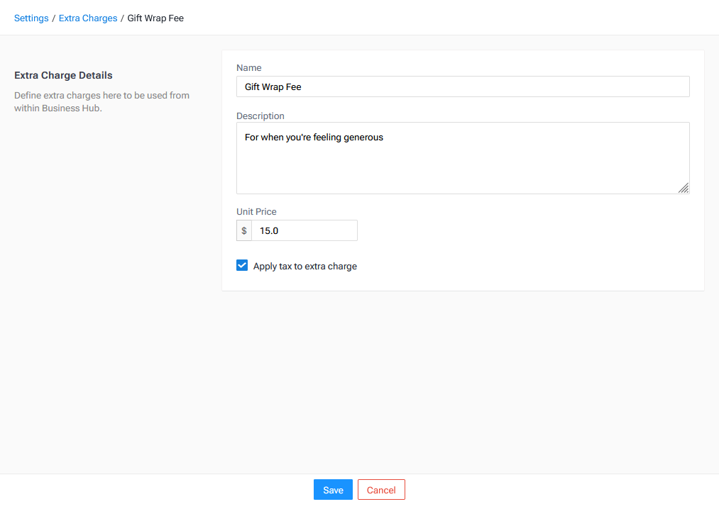This screenshot has height=509, width=719.
Task: Uncheck the Apply tax checkbox
Action: click(x=242, y=266)
